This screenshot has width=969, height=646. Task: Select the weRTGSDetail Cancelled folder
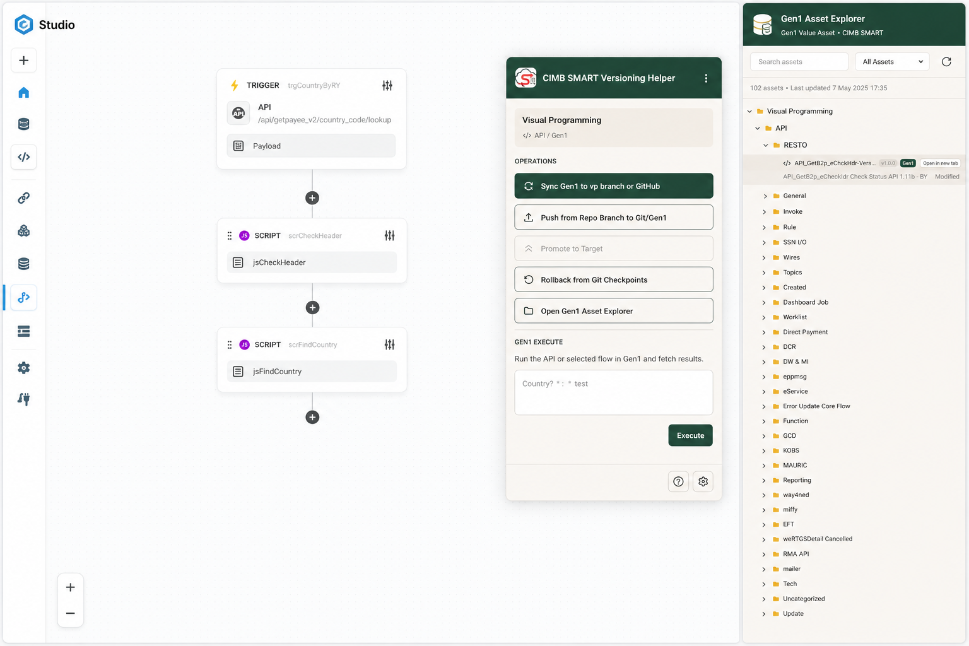click(x=817, y=539)
